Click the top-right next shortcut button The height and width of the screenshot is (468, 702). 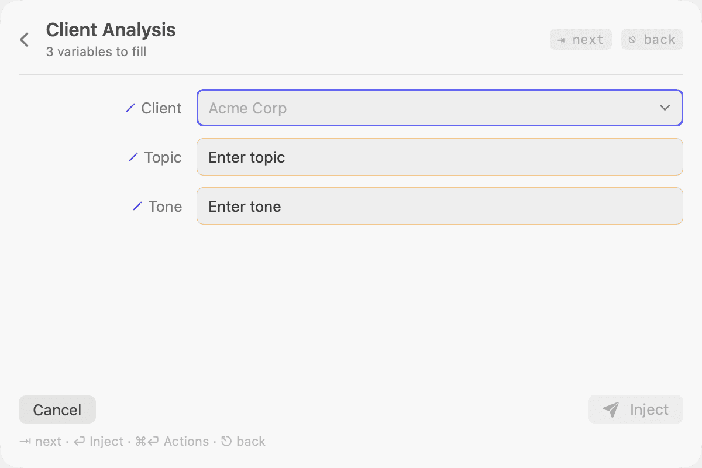(581, 40)
